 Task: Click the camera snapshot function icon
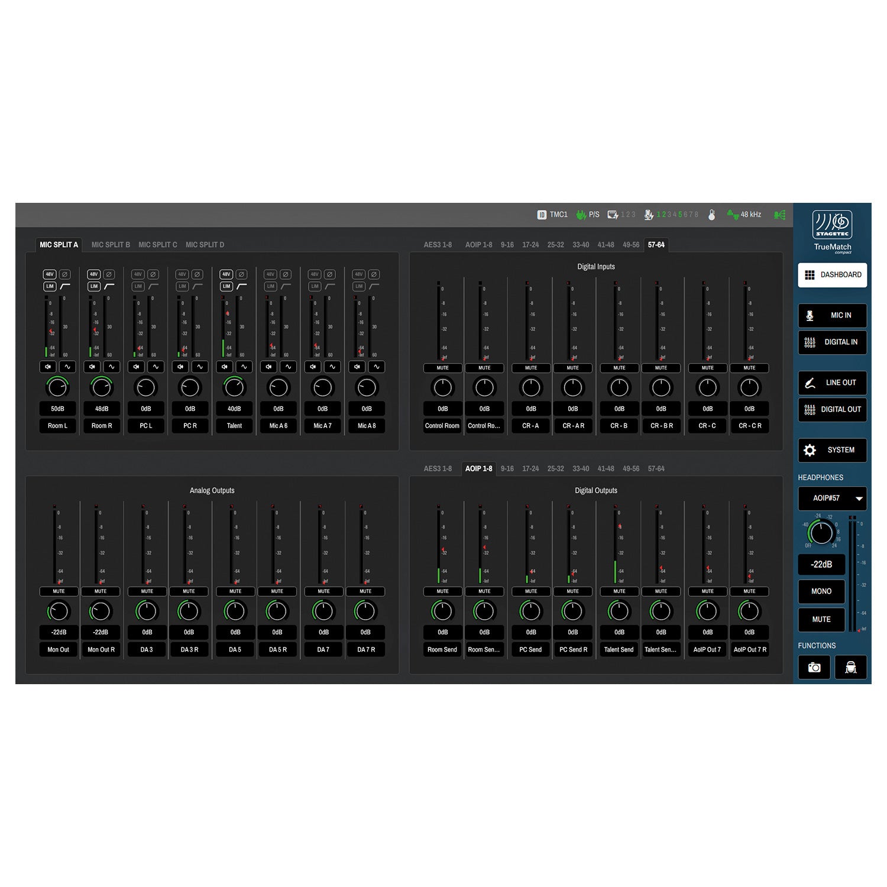coord(814,667)
